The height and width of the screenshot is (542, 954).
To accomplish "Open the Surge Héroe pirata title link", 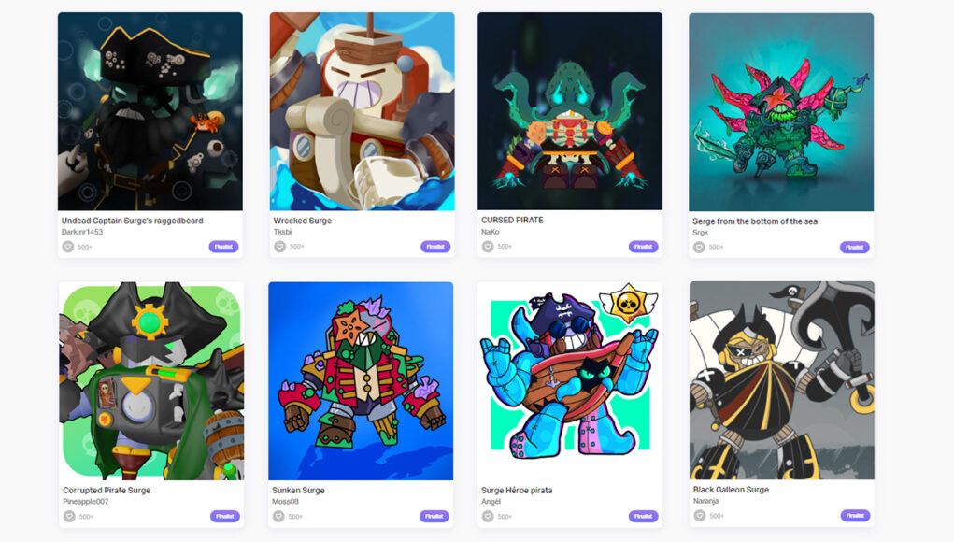I will [x=517, y=490].
